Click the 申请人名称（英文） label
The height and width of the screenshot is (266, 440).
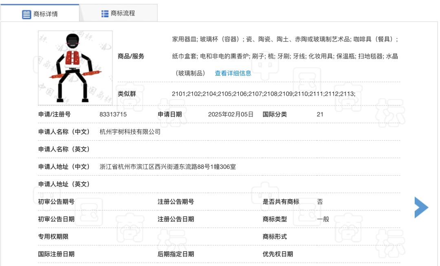click(64, 149)
